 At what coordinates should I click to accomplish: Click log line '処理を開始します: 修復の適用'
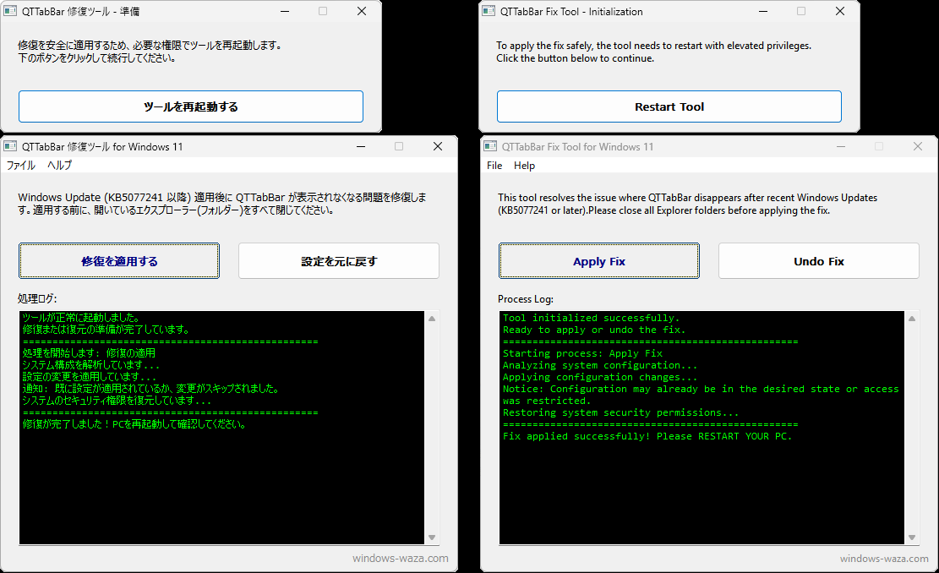coord(90,352)
